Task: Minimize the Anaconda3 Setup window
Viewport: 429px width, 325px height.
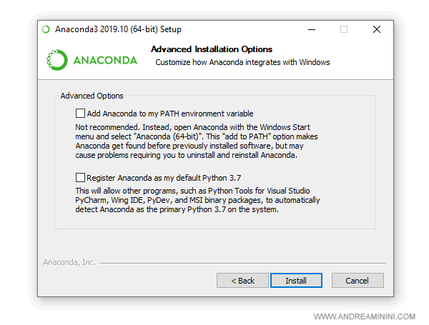Action: [x=311, y=29]
